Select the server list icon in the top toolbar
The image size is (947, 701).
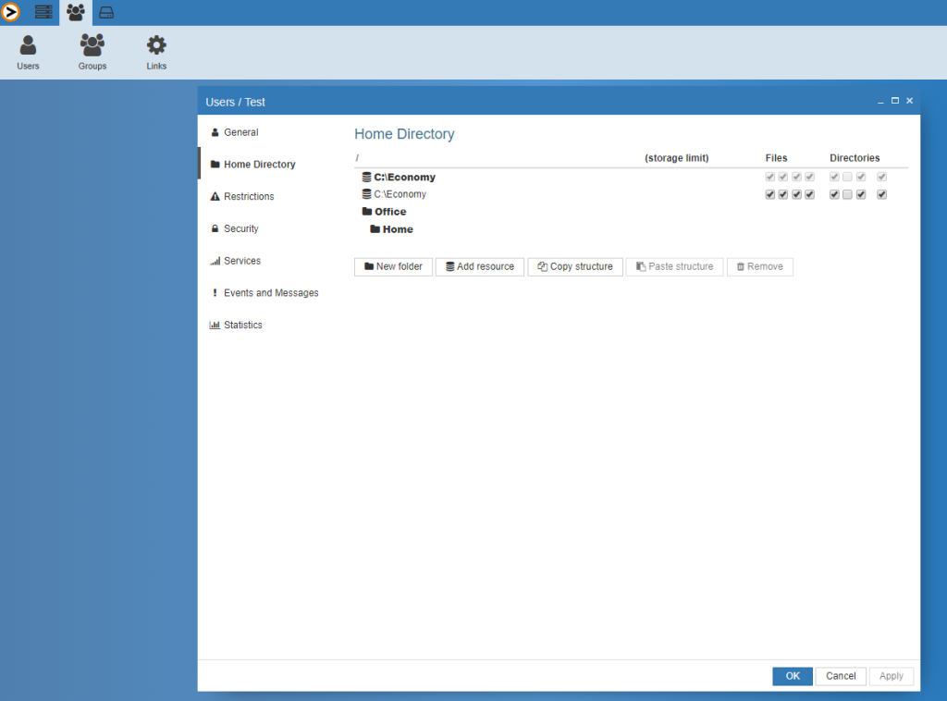coord(43,12)
